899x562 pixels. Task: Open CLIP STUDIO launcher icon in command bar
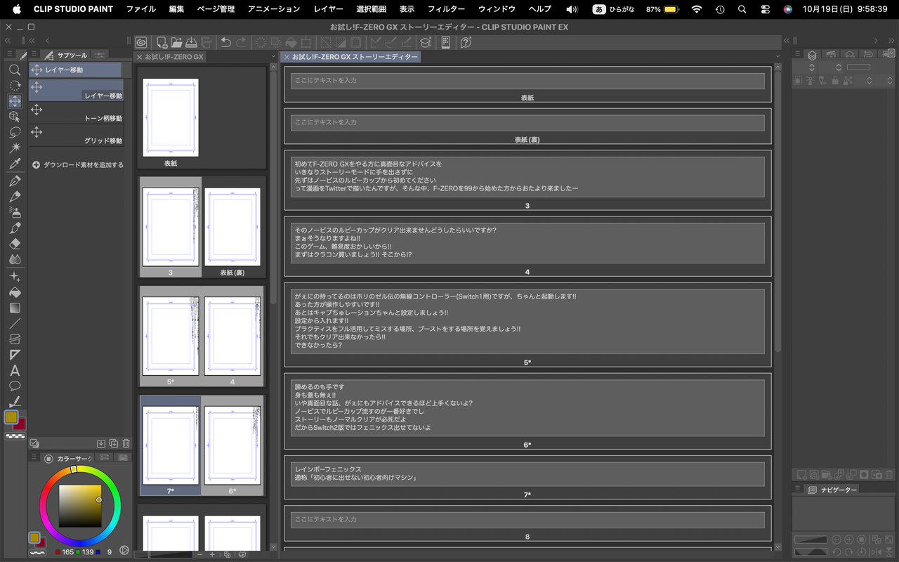coord(140,43)
